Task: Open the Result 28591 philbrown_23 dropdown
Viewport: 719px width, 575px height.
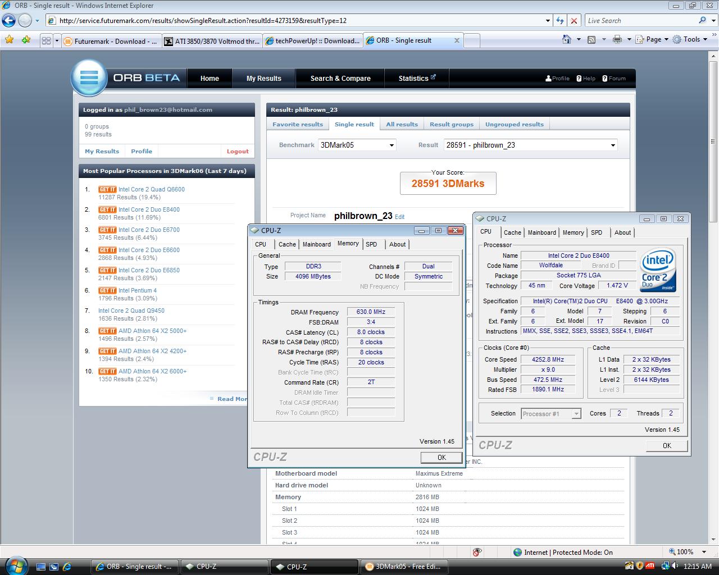Action: click(530, 145)
